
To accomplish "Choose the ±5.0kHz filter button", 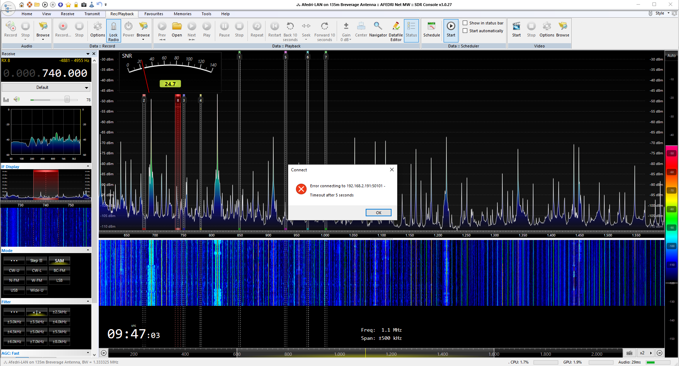I will [x=37, y=332].
